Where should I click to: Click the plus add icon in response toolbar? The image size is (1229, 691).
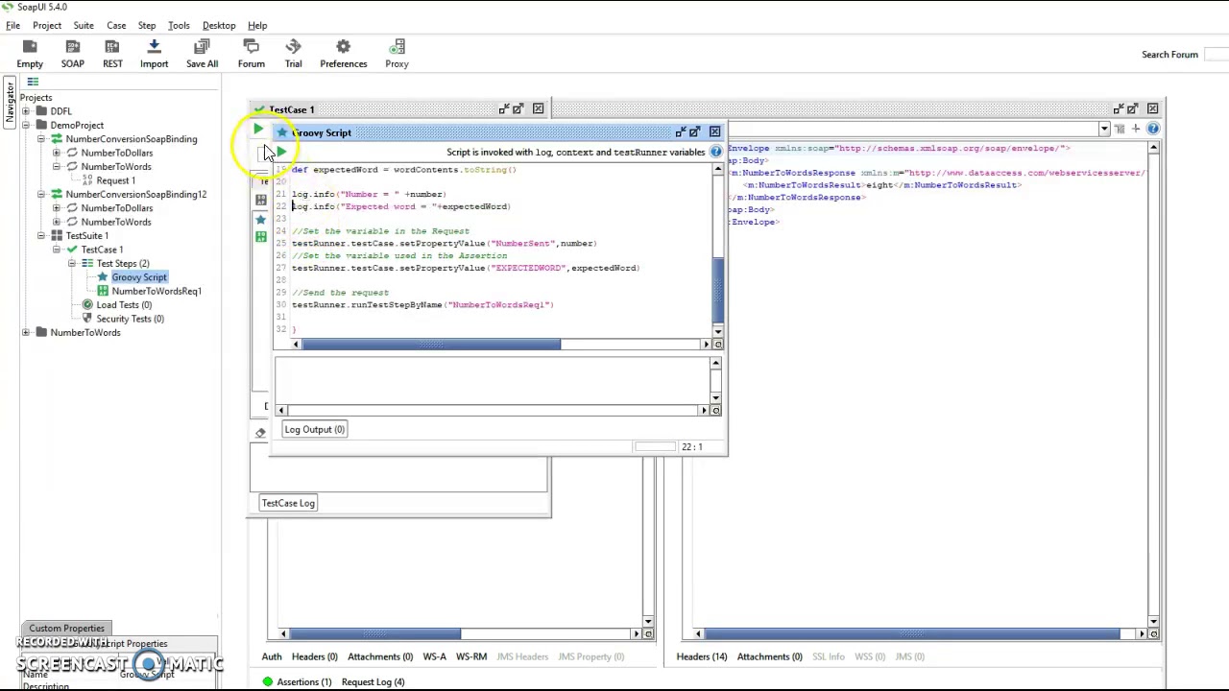1136,129
